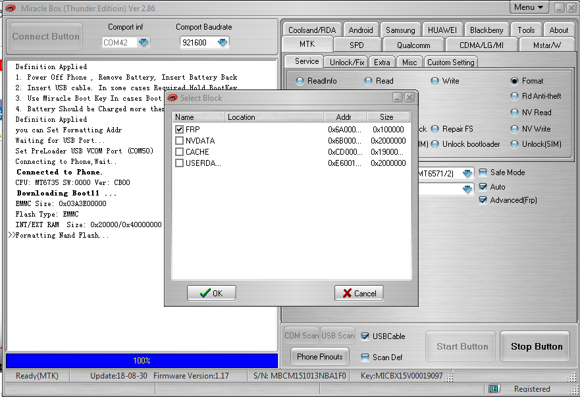Image resolution: width=580 pixels, height=397 pixels.
Task: Click the 0x6B000... address cell of NVDATA
Action: coord(344,141)
